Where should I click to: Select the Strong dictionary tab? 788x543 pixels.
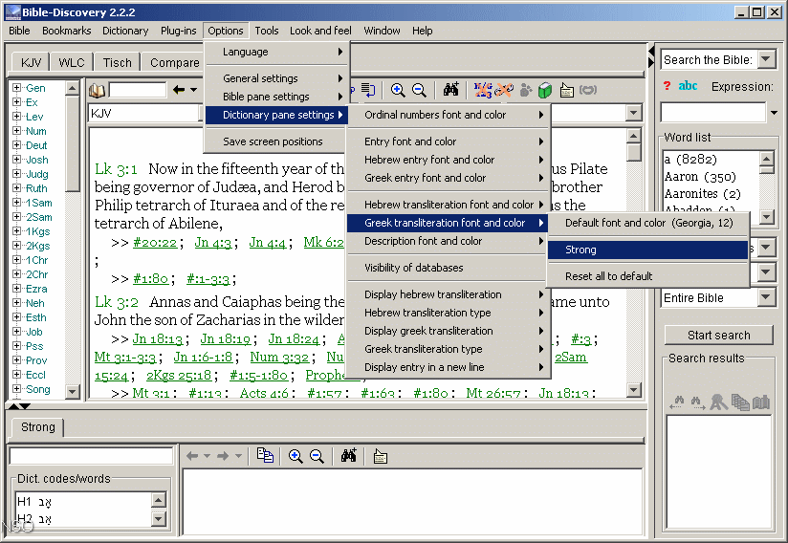pyautogui.click(x=37, y=427)
